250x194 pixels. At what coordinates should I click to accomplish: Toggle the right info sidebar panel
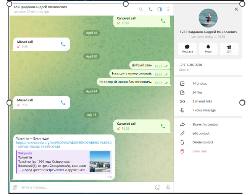[x=160, y=9]
